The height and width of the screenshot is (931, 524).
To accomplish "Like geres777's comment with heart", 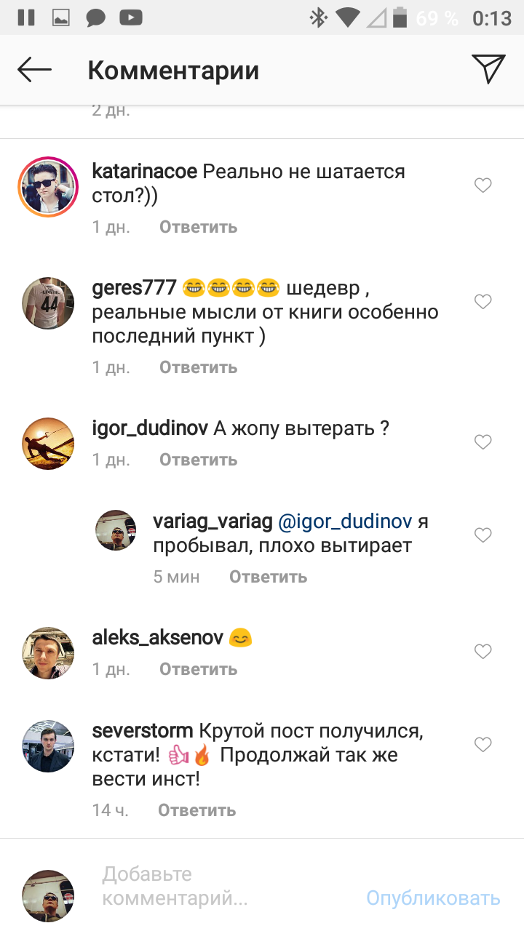I will (483, 301).
